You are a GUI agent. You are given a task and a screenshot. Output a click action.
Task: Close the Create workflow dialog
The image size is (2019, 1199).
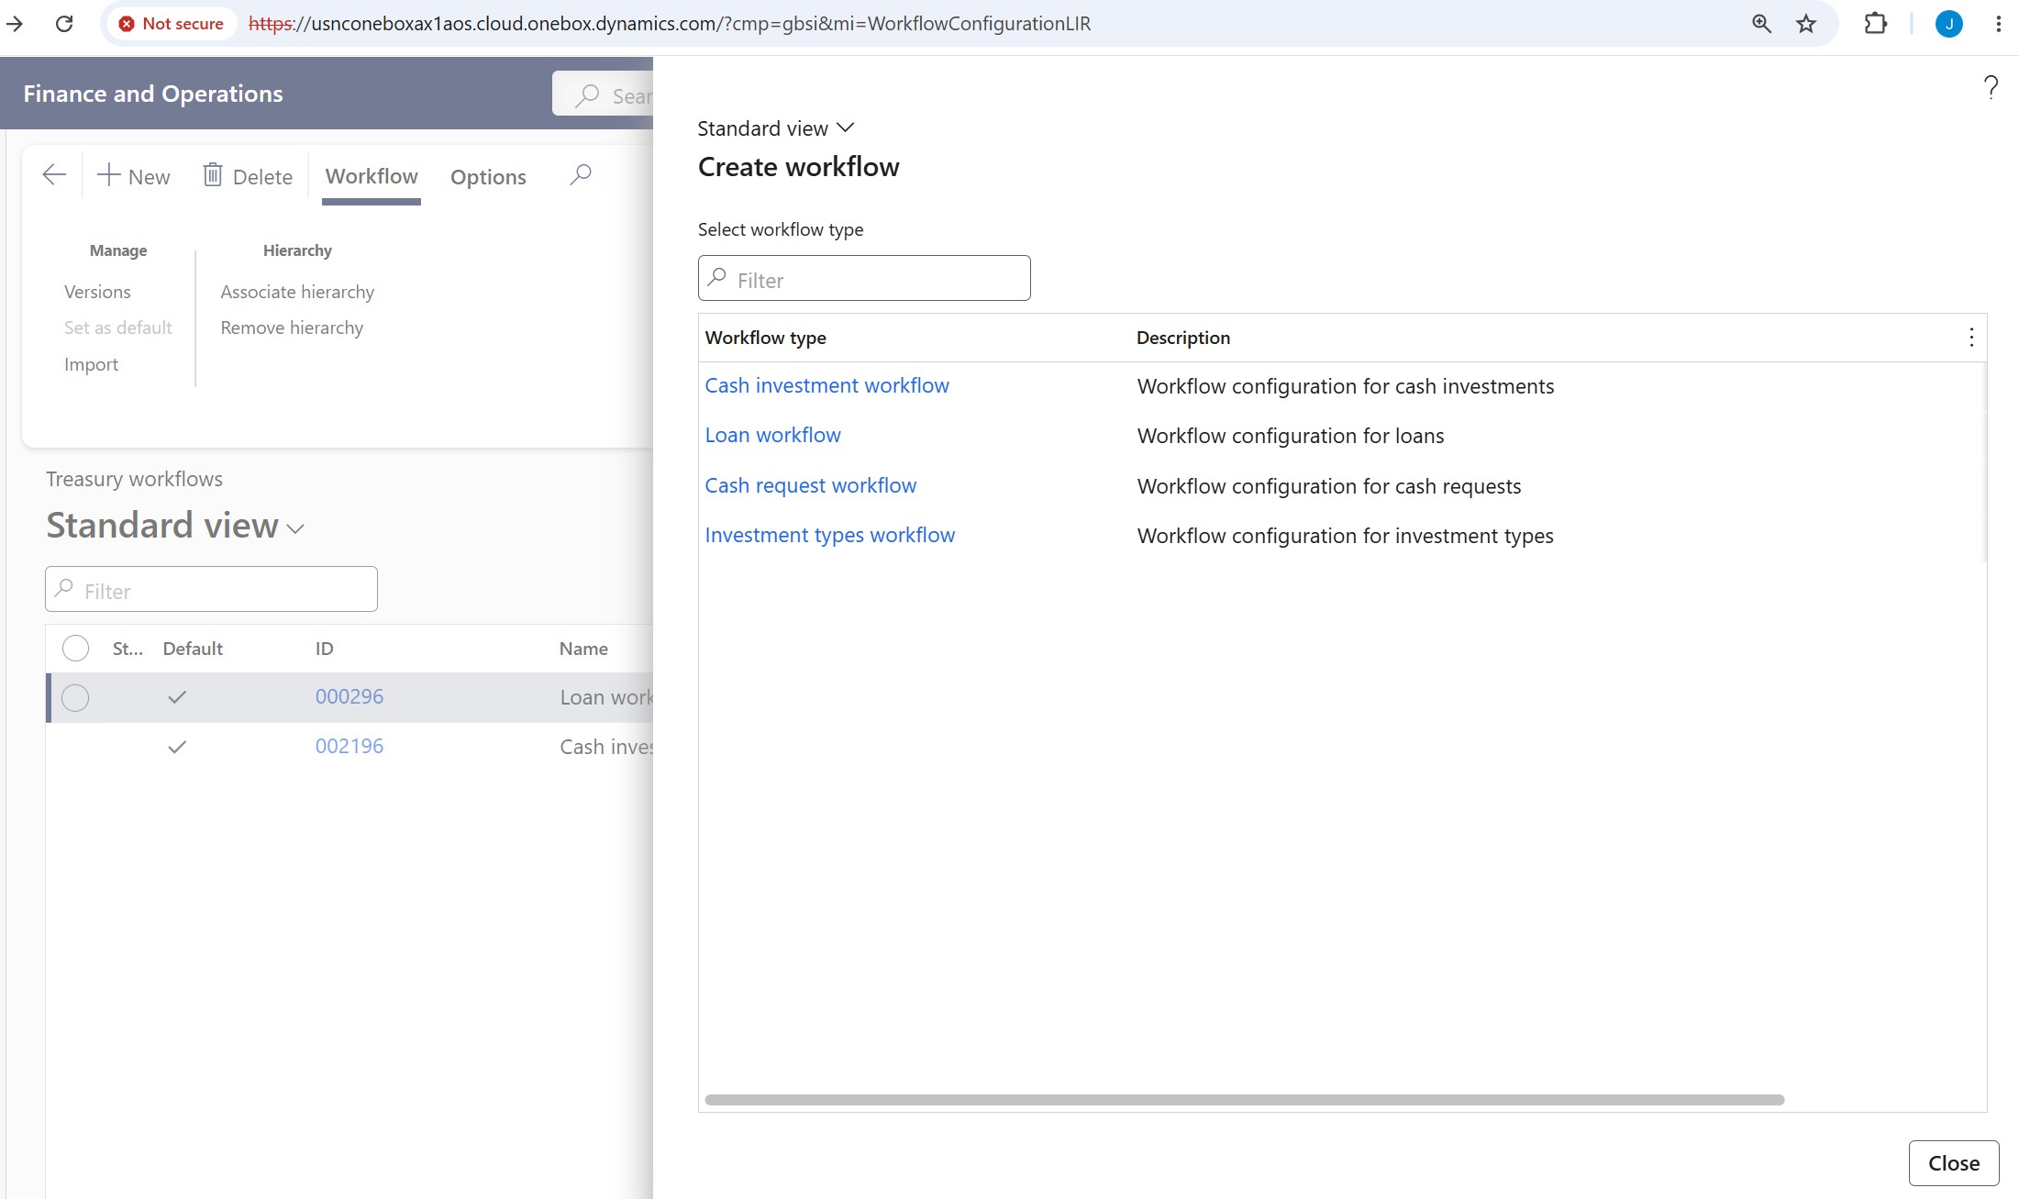pos(1954,1163)
